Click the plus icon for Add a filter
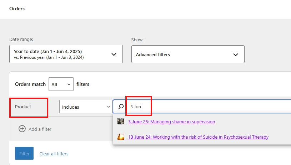 click(x=22, y=129)
